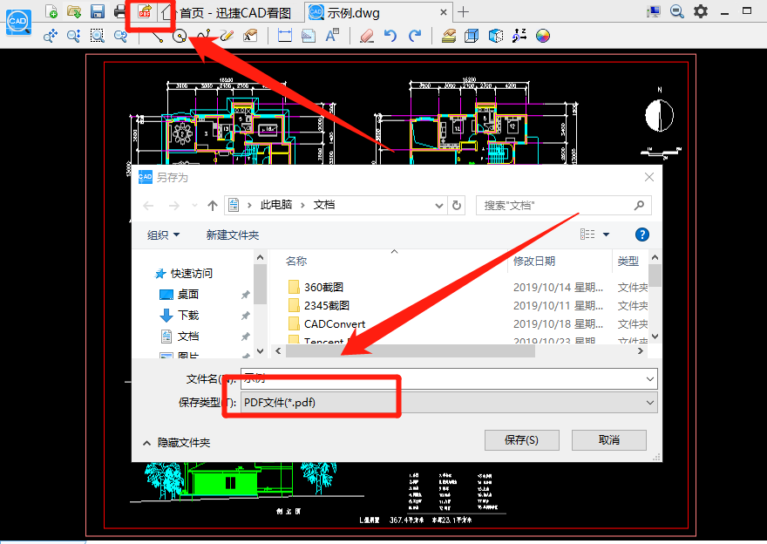Open 保存类型 PDF文件 dropdown
767x544 pixels.
click(449, 403)
